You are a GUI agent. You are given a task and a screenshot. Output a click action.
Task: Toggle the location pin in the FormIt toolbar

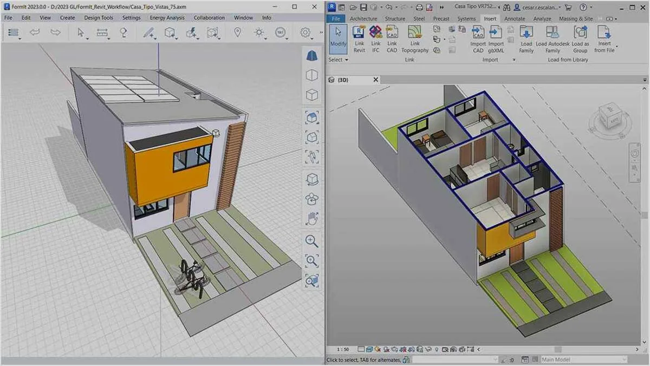pyautogui.click(x=237, y=33)
